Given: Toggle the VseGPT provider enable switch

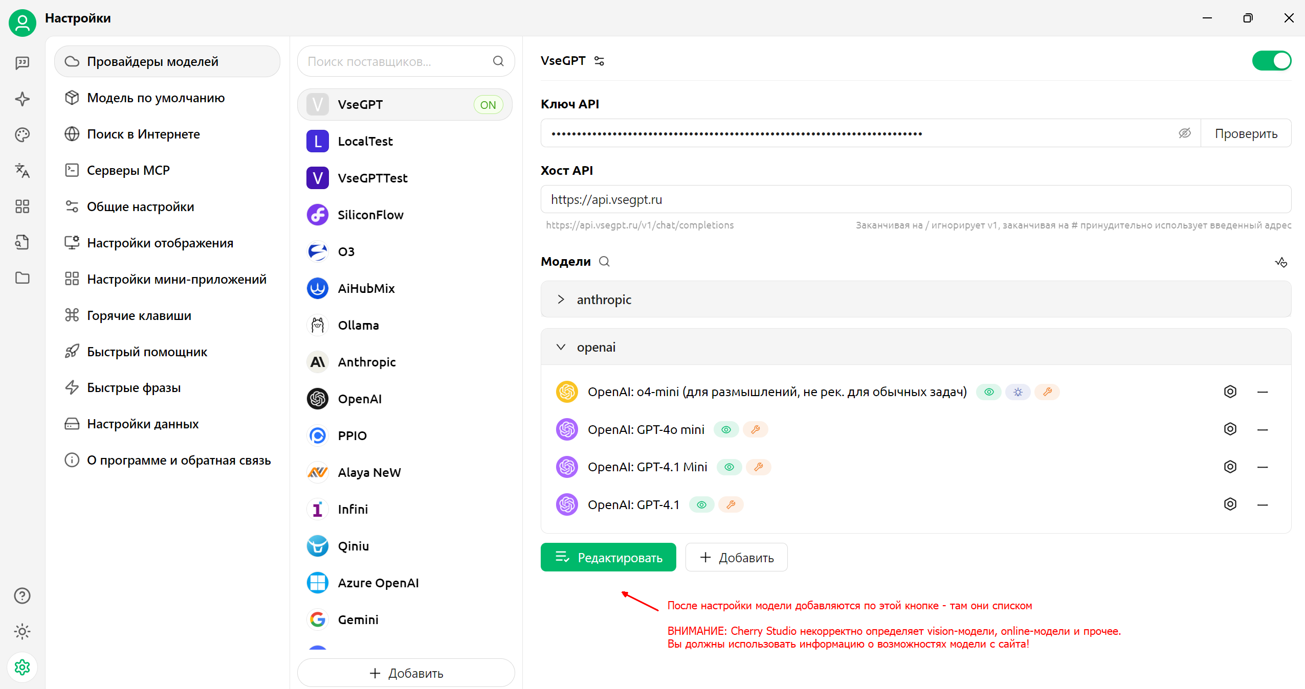Looking at the screenshot, I should 1271,61.
